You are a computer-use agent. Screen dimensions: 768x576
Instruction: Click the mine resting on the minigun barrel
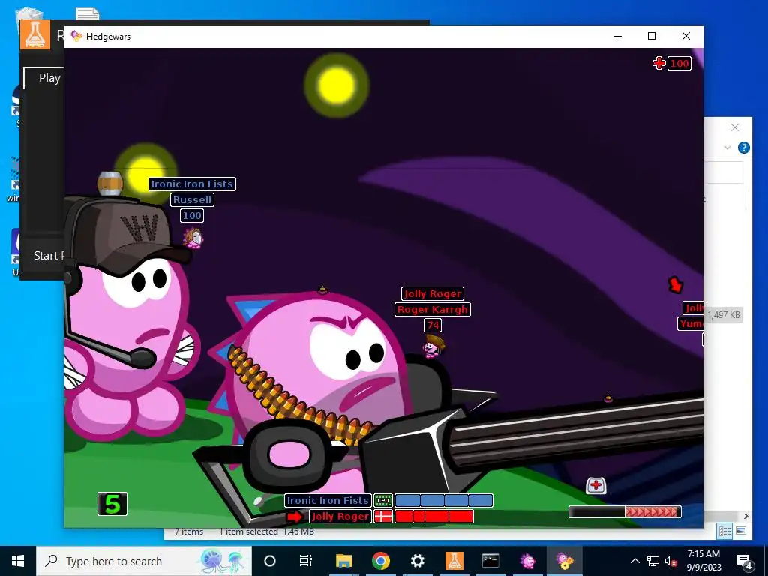point(607,398)
